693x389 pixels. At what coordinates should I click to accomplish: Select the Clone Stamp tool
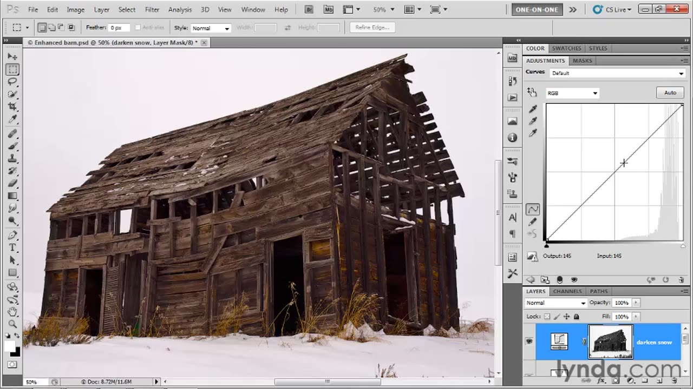tap(12, 158)
